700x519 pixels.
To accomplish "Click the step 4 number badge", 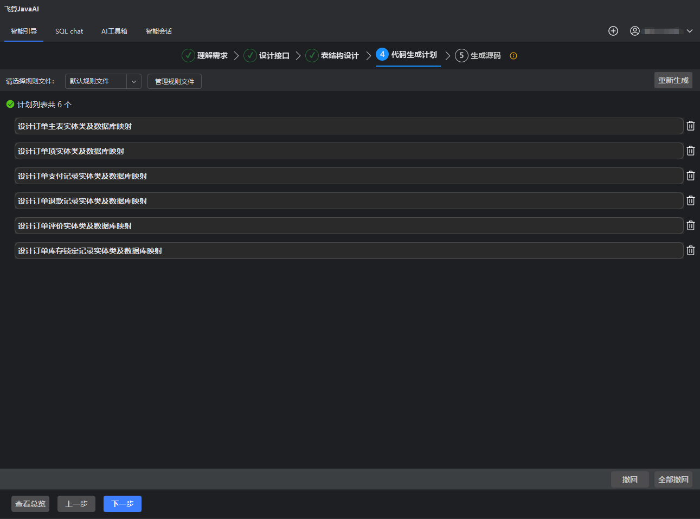I will (x=382, y=54).
